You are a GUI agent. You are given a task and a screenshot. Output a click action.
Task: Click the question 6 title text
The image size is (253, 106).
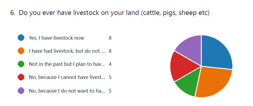(x=110, y=13)
